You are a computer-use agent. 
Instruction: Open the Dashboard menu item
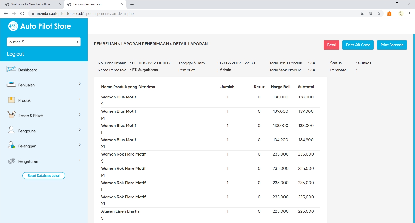point(28,70)
